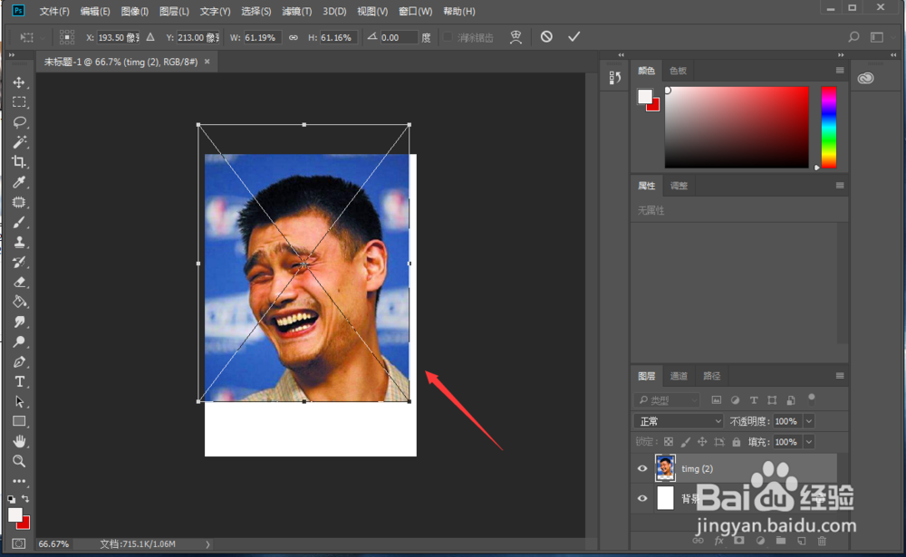Switch to warp mode icon

[x=516, y=37]
